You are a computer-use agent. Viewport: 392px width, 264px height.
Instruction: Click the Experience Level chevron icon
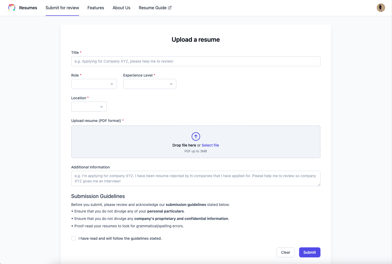(171, 84)
